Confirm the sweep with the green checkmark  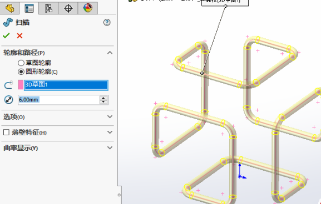[6, 35]
